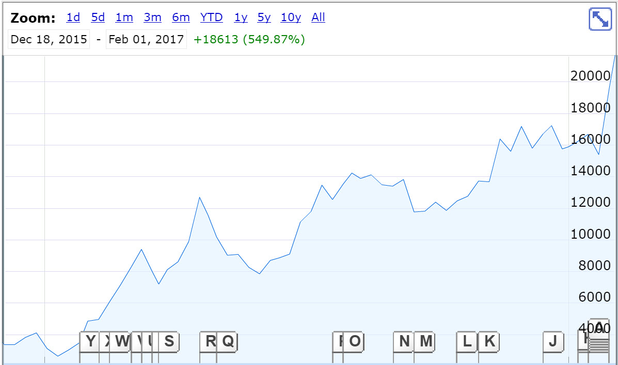Viewport: 618px width, 365px height.
Task: Pick the 10y zoom range
Action: coord(291,18)
